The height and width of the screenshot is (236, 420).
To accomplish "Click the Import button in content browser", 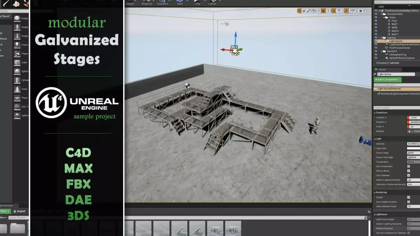I will point(19,211).
